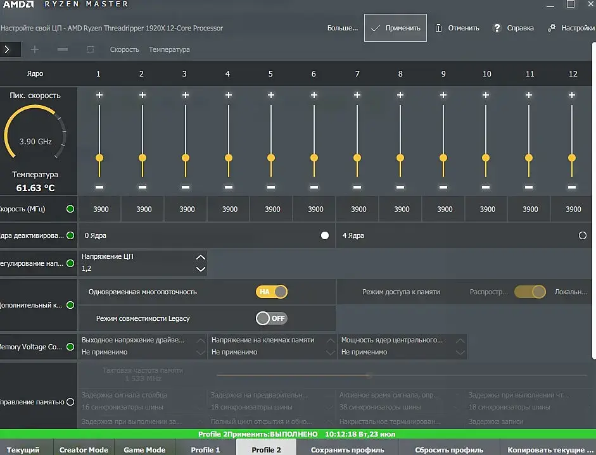This screenshot has width=596, height=455.
Task: Increase Напряжение ЦП with up chevron
Action: point(201,257)
